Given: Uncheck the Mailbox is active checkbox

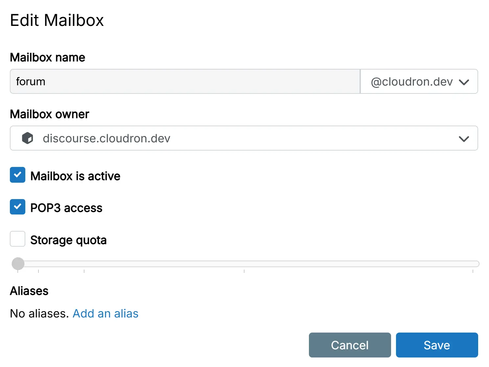Looking at the screenshot, I should pyautogui.click(x=17, y=175).
